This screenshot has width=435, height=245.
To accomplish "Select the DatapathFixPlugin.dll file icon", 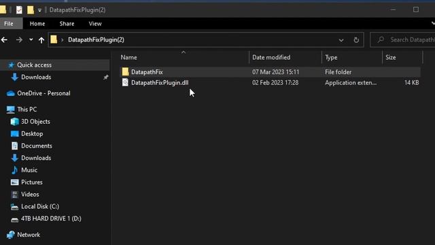I will pos(125,82).
